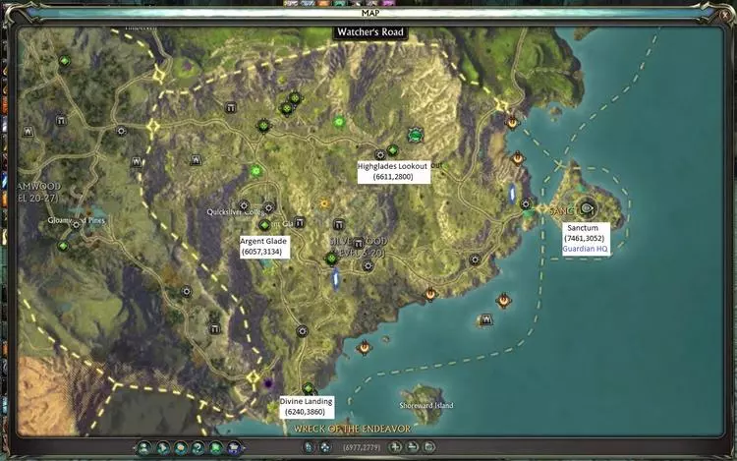Image resolution: width=737 pixels, height=461 pixels.
Task: Close the map window with the X
Action: [725, 16]
